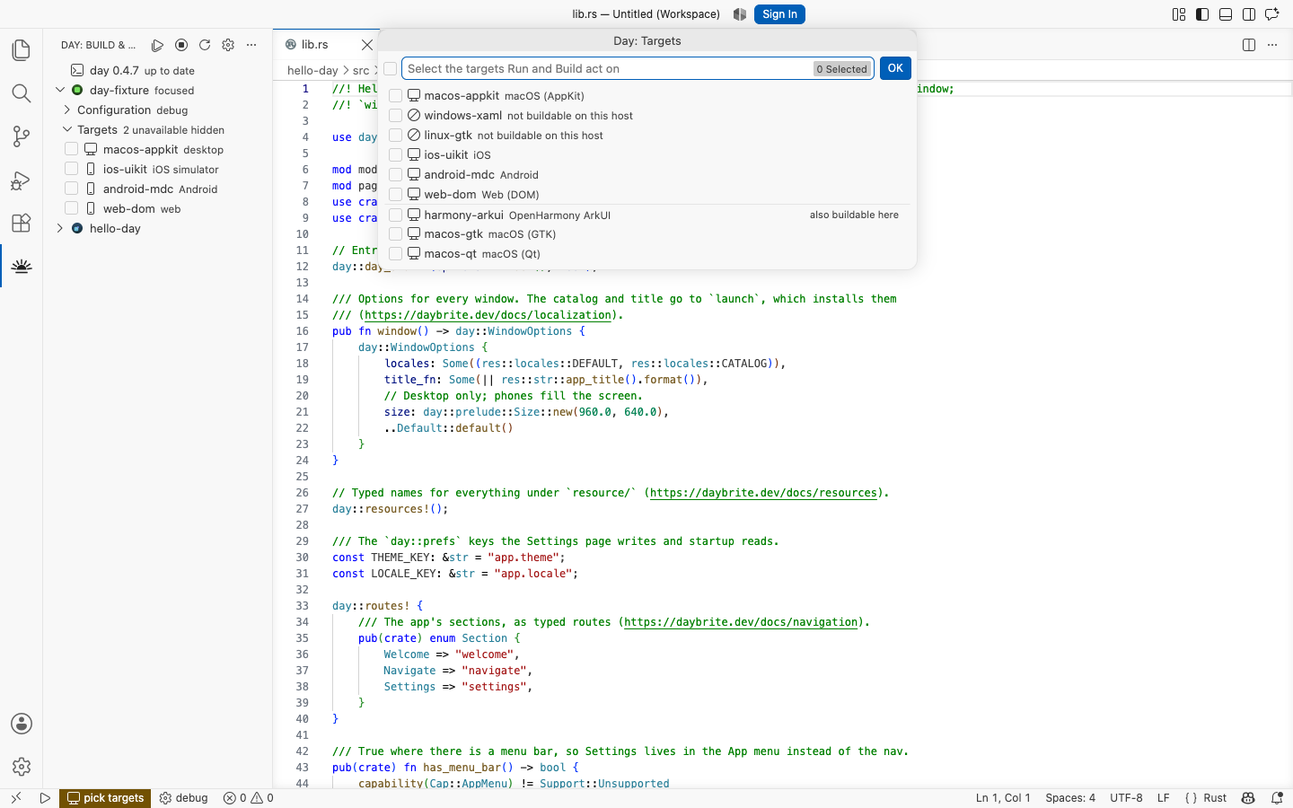Open editor more actions ellipsis
Screen dimensions: 1293x808
(x=1272, y=45)
